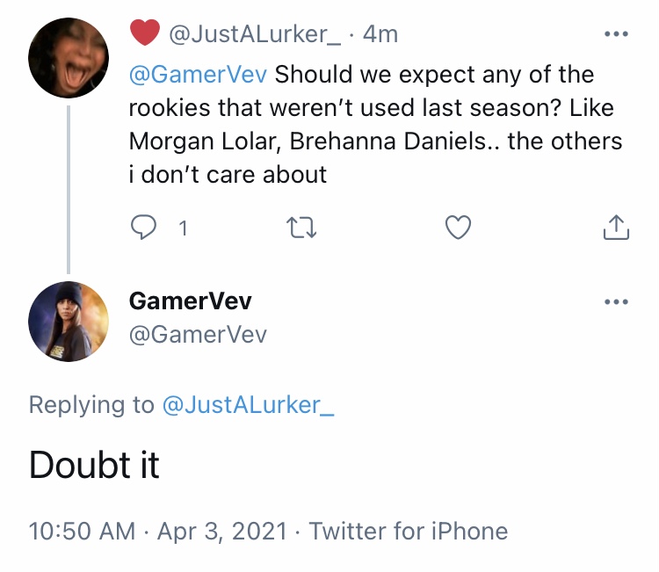659x572 pixels.
Task: Click the 10:50 AM · Apr 3, 2021 timestamp
Action: coord(158,531)
